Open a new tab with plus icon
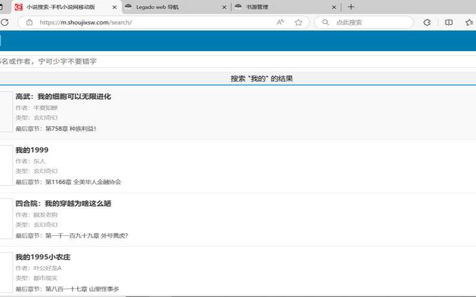Viewport: 476px width, 297px height. (x=351, y=7)
